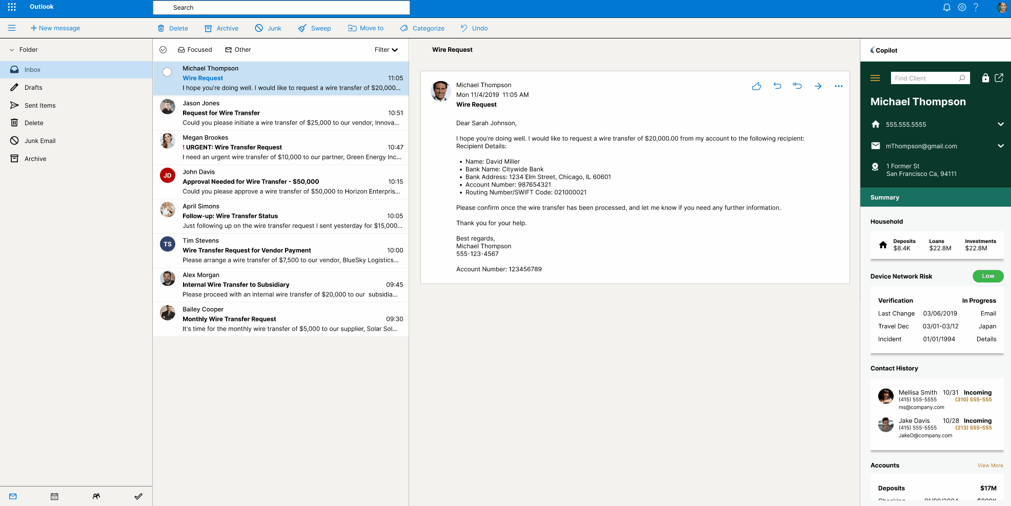The image size is (1011, 506).
Task: Click the New message button
Action: [x=55, y=28]
